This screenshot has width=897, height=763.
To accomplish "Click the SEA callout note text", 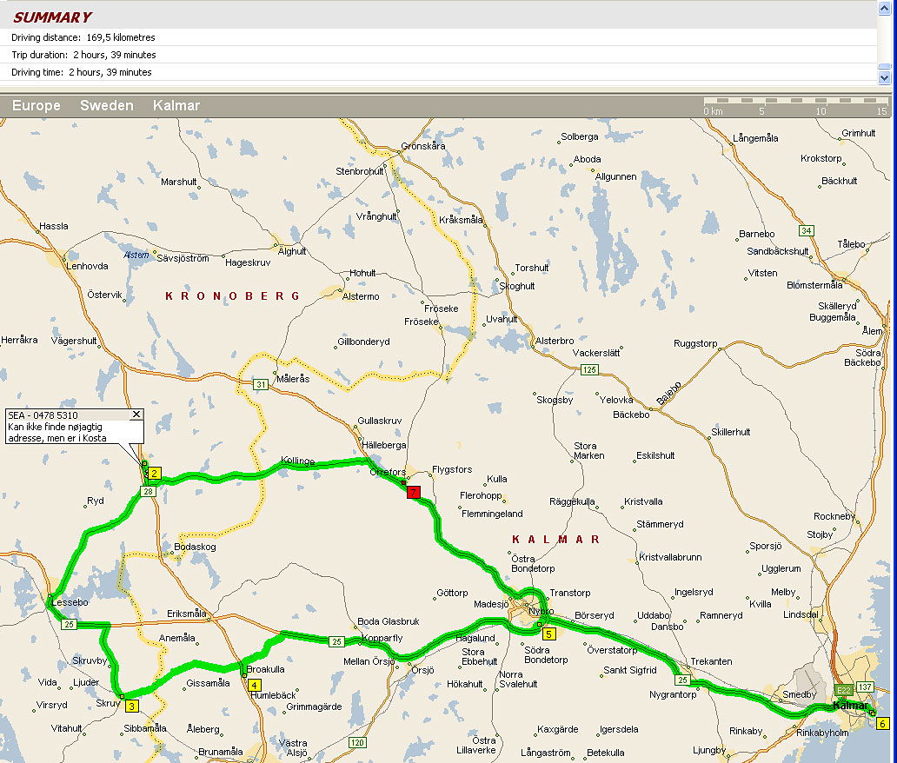I will coord(65,427).
